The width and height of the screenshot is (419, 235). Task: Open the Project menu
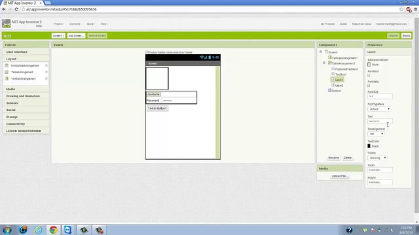pyautogui.click(x=59, y=23)
